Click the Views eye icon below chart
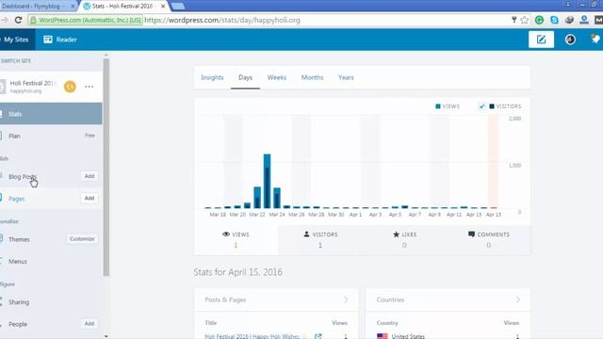The height and width of the screenshot is (339, 603). click(226, 234)
